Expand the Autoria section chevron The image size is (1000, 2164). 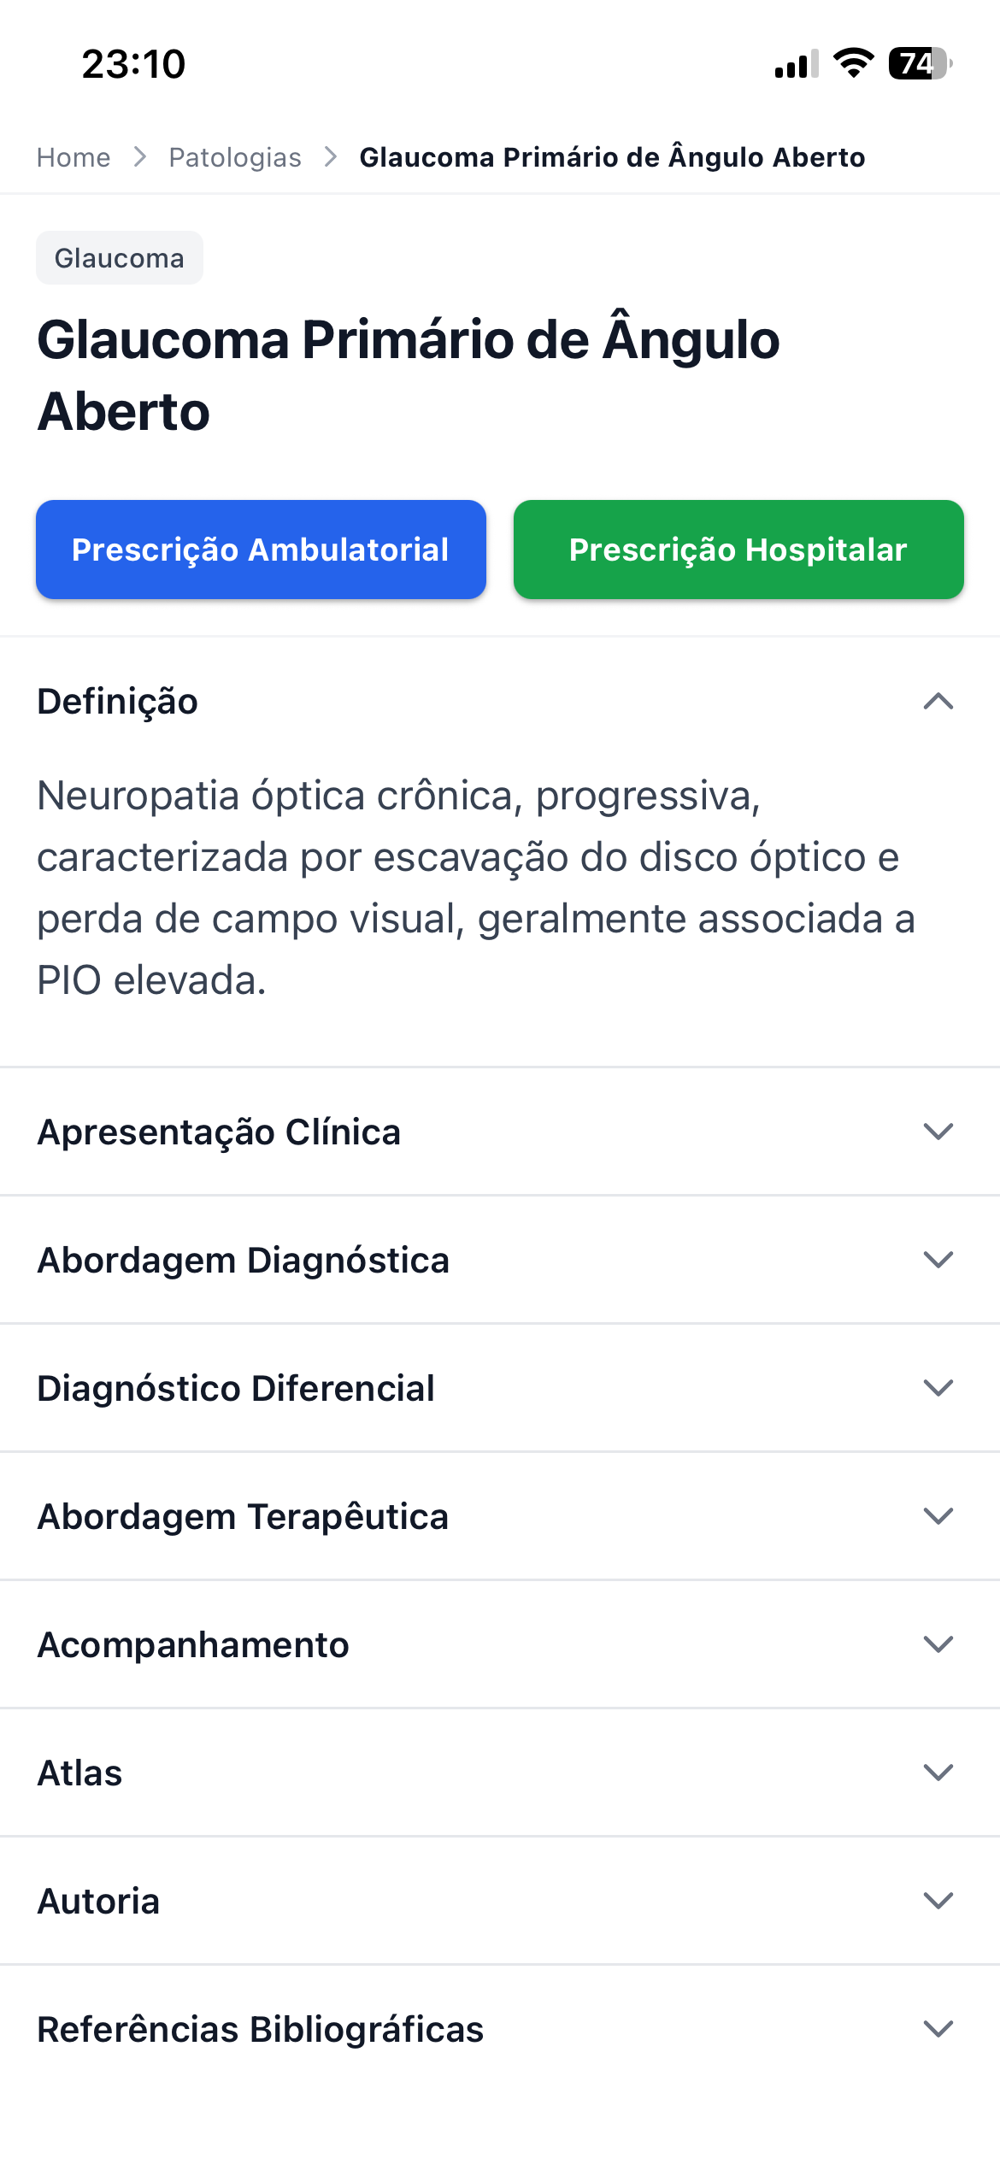tap(938, 1901)
